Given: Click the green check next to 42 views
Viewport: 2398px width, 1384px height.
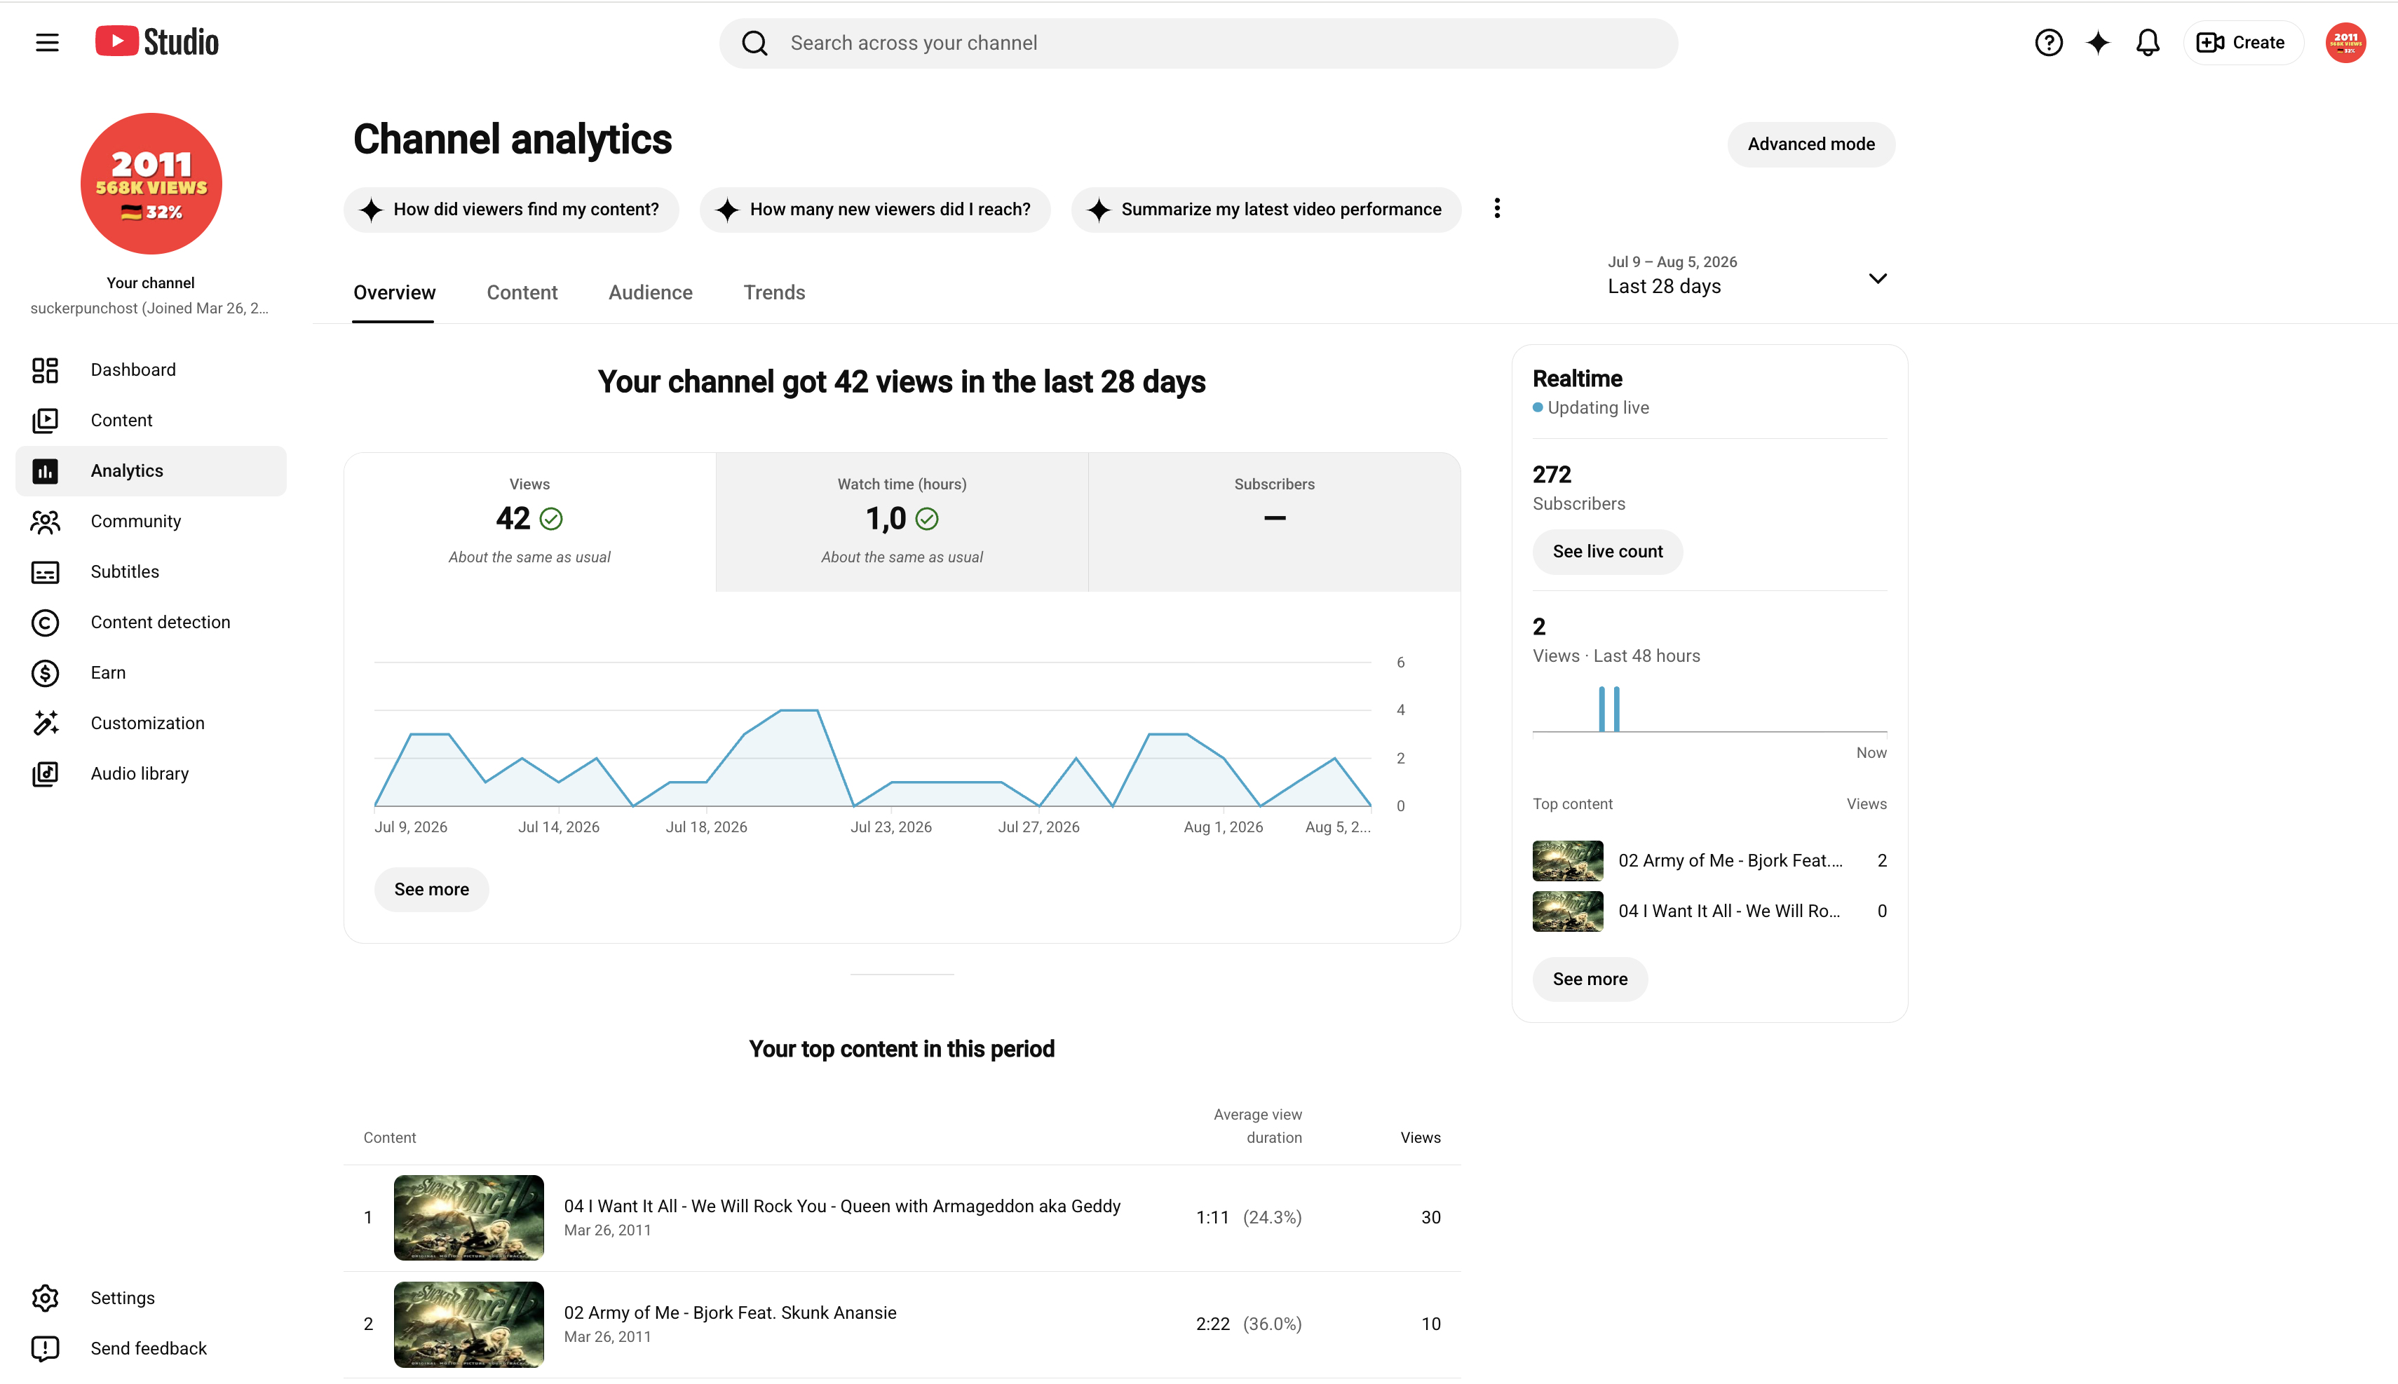Looking at the screenshot, I should pos(551,518).
